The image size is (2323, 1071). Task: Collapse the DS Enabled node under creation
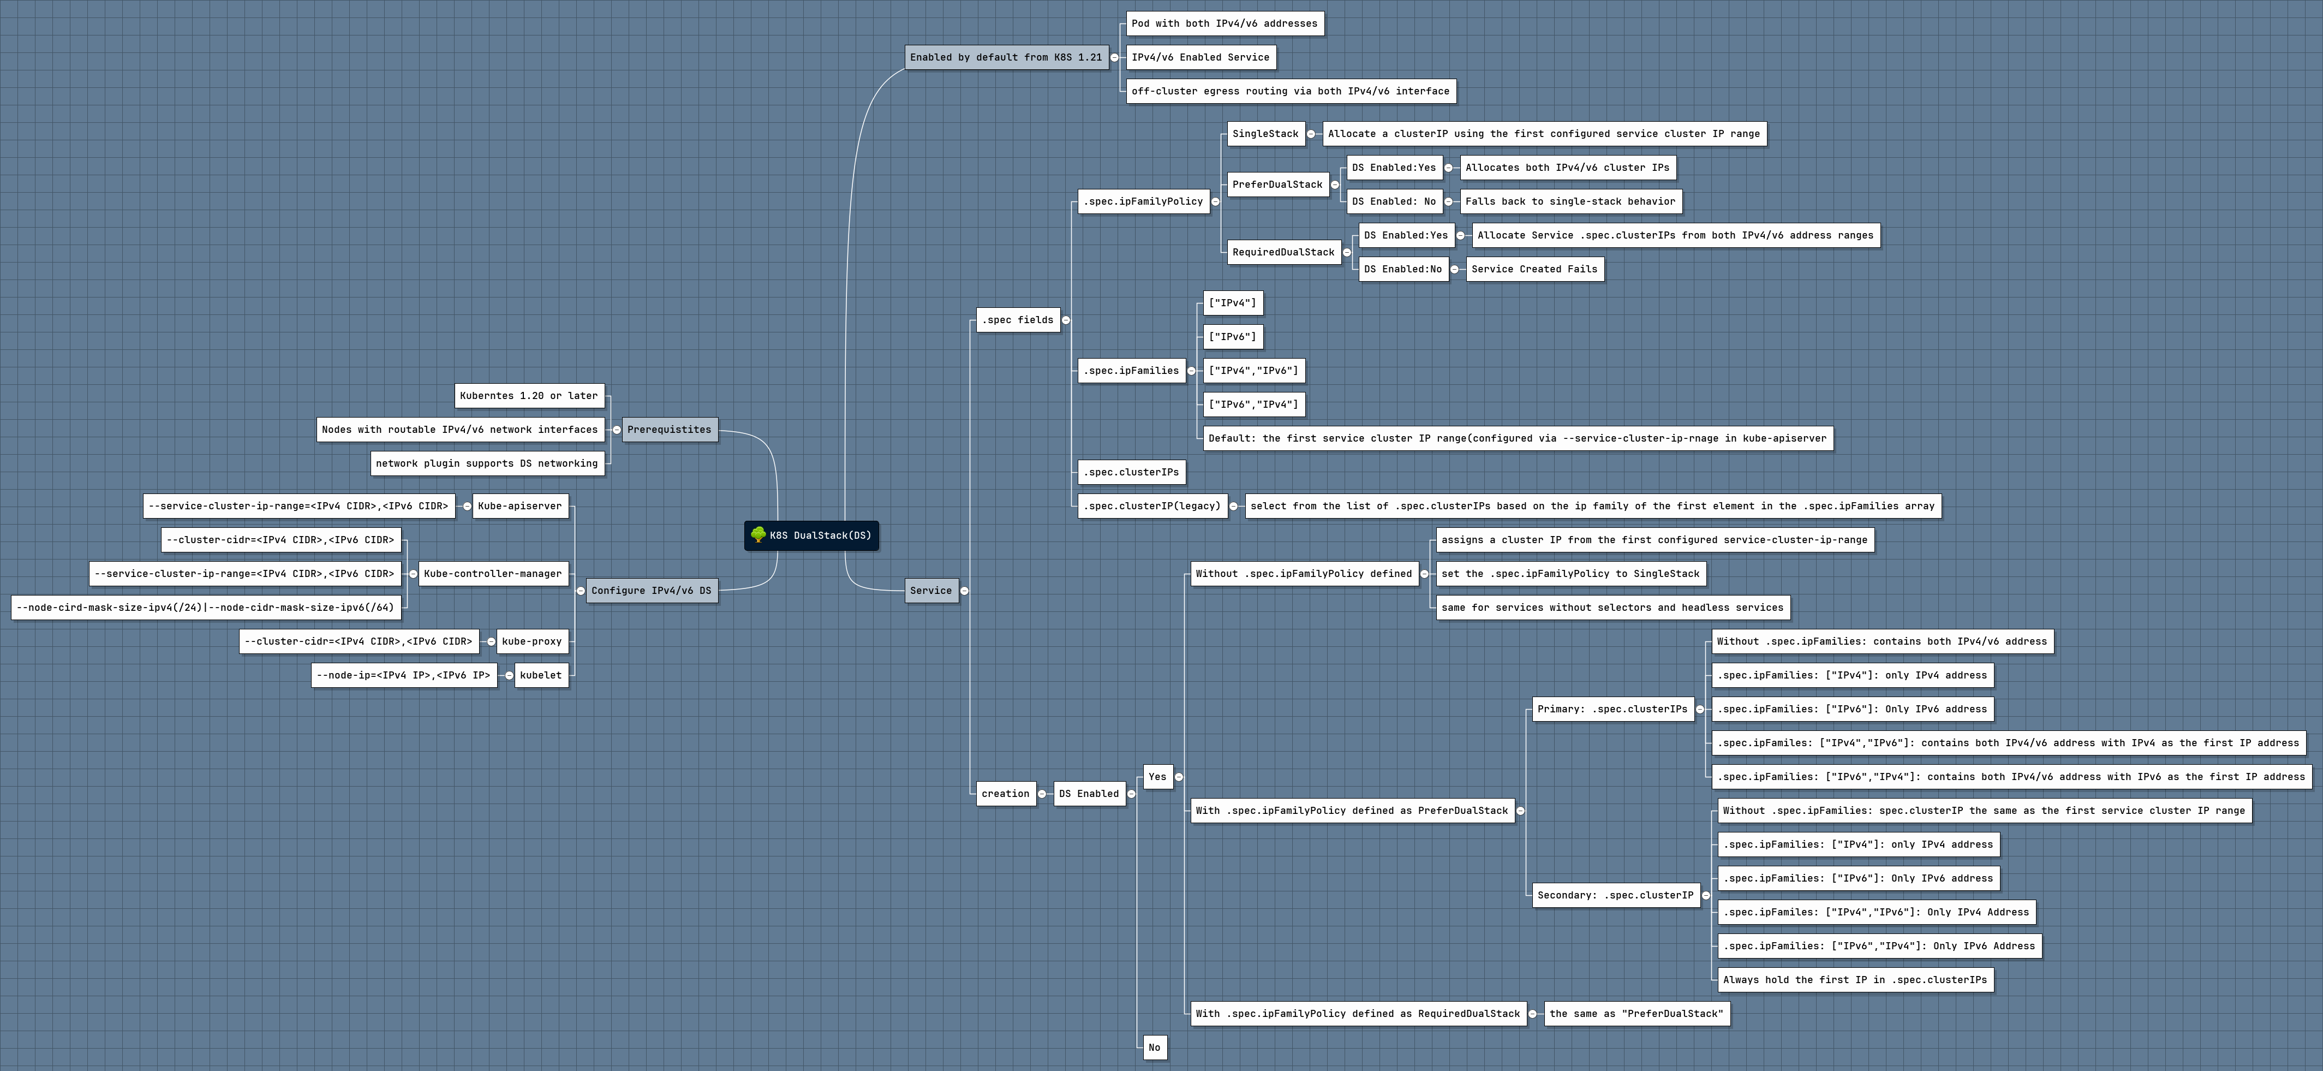(1132, 794)
